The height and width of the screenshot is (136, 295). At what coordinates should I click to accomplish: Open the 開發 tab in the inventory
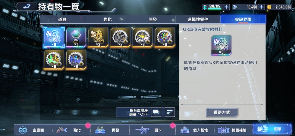[x=153, y=19]
